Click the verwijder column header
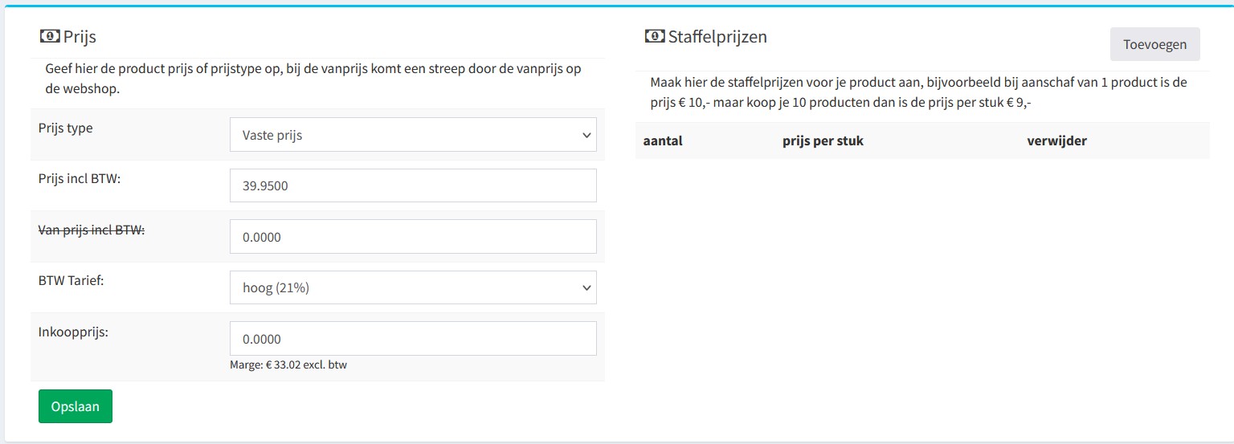Image resolution: width=1234 pixels, height=444 pixels. pos(1056,141)
